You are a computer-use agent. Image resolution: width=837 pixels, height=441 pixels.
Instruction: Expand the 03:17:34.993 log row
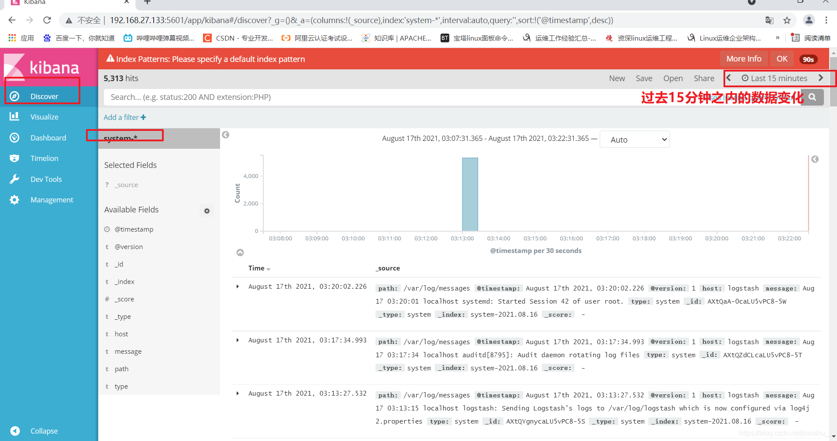point(238,340)
